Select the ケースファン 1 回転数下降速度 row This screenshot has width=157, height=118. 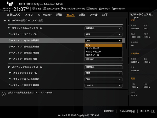click(x=24, y=53)
